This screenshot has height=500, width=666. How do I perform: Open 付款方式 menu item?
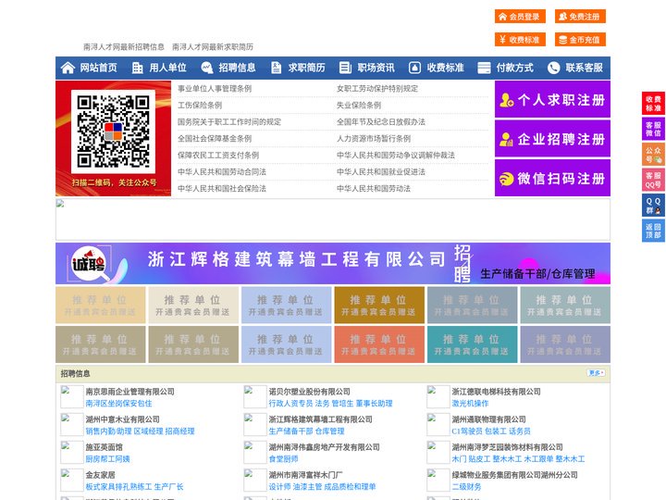point(515,68)
